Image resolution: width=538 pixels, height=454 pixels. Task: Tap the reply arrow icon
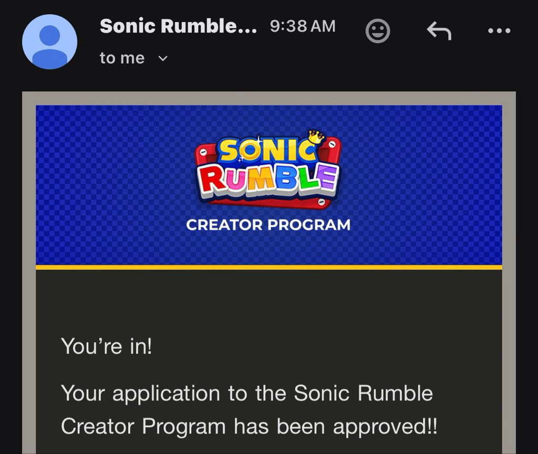(x=439, y=31)
